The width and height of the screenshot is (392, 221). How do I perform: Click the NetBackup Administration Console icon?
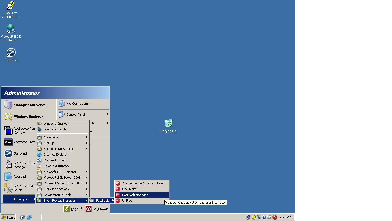(x=8, y=130)
